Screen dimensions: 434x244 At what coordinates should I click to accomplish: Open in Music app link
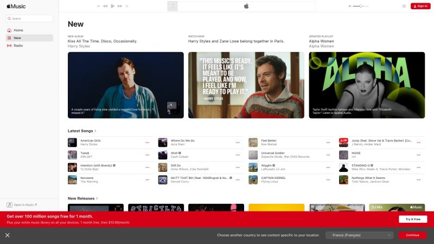pyautogui.click(x=22, y=205)
